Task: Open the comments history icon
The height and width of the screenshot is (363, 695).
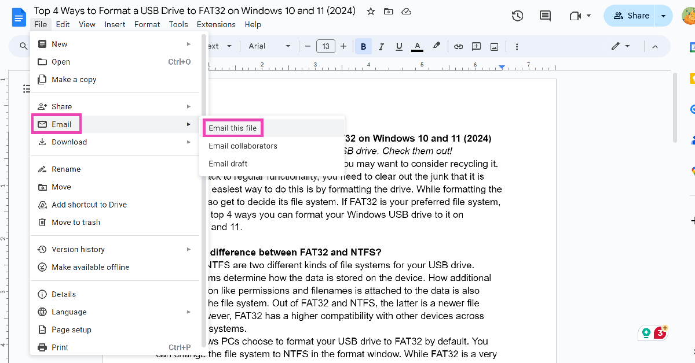Action: [545, 16]
